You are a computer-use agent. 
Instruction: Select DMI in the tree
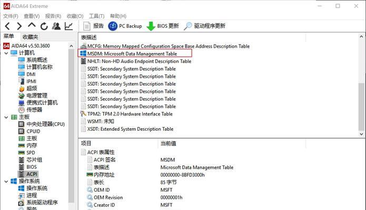(27, 74)
